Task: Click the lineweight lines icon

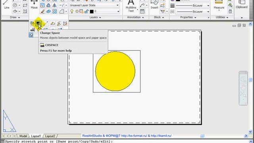Action: (x=173, y=6)
